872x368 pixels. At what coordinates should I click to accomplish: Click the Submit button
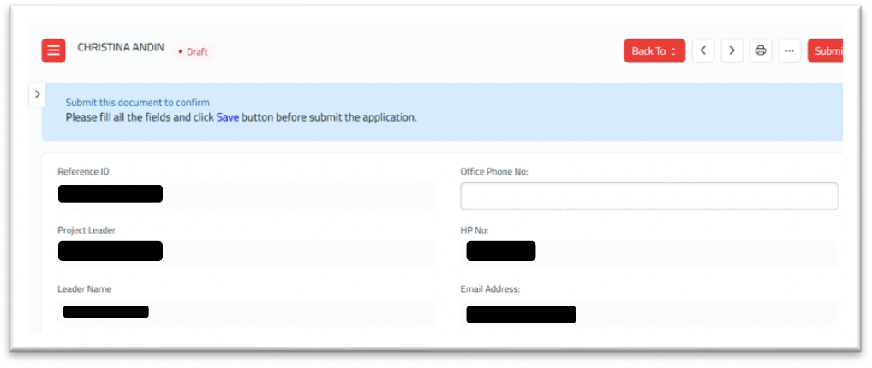827,50
